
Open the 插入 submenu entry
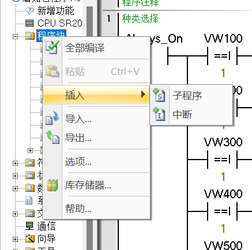[x=96, y=95]
